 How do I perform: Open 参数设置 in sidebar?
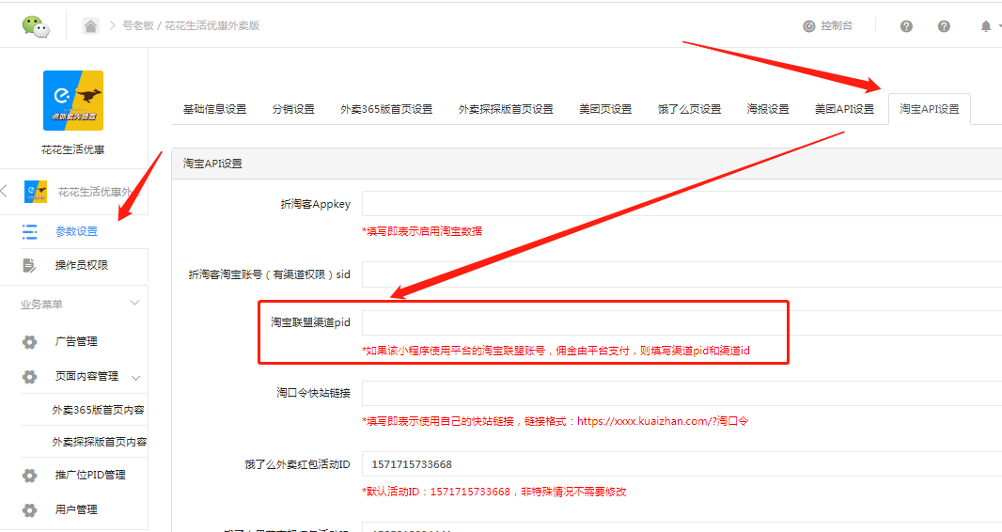click(x=77, y=231)
